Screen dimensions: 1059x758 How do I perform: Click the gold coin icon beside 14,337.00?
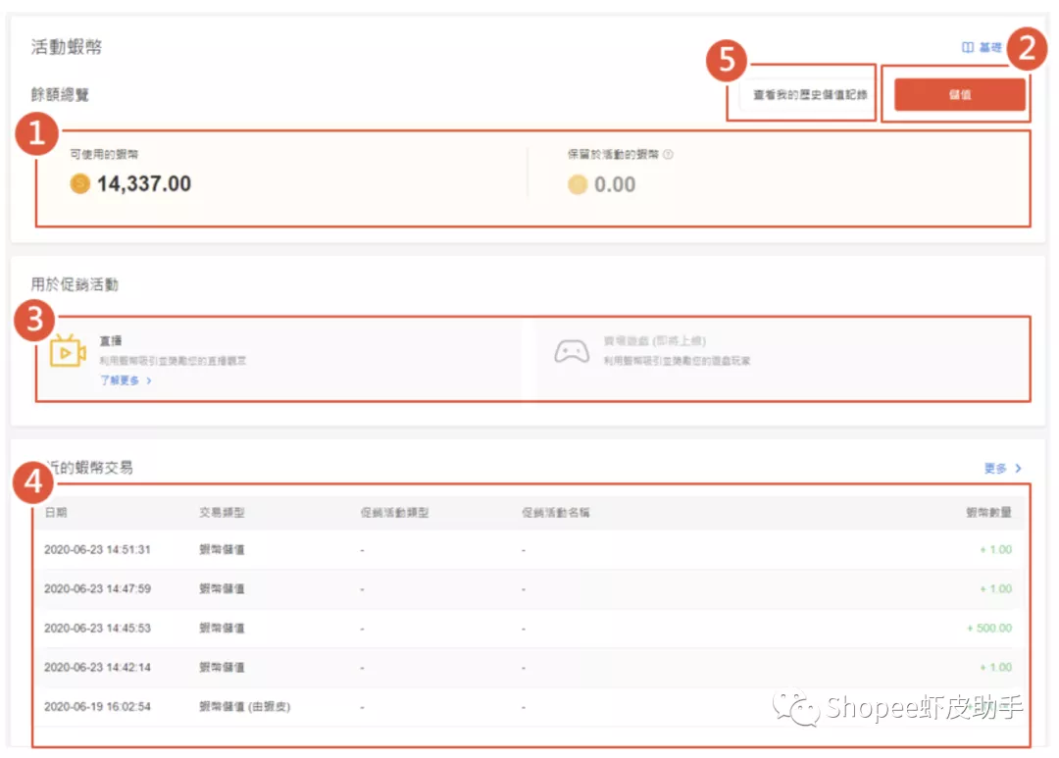[x=79, y=183]
